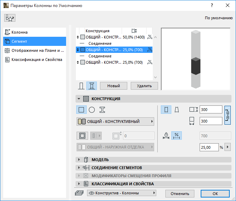
Task: Click the segment list scroll down arrow
Action: (x=156, y=77)
